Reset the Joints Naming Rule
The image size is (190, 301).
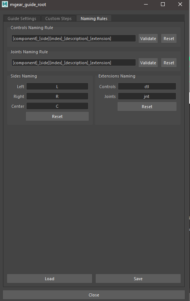[169, 62]
